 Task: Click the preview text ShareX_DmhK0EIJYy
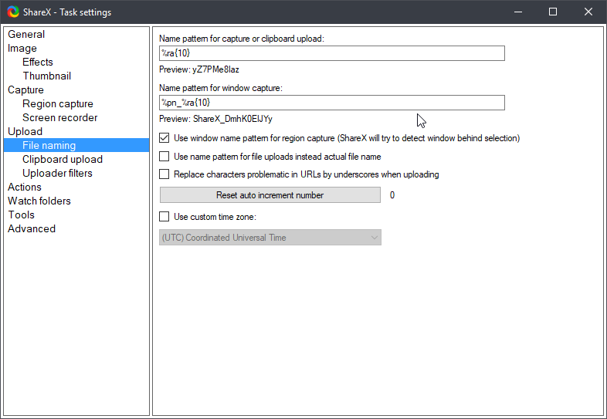coord(232,119)
